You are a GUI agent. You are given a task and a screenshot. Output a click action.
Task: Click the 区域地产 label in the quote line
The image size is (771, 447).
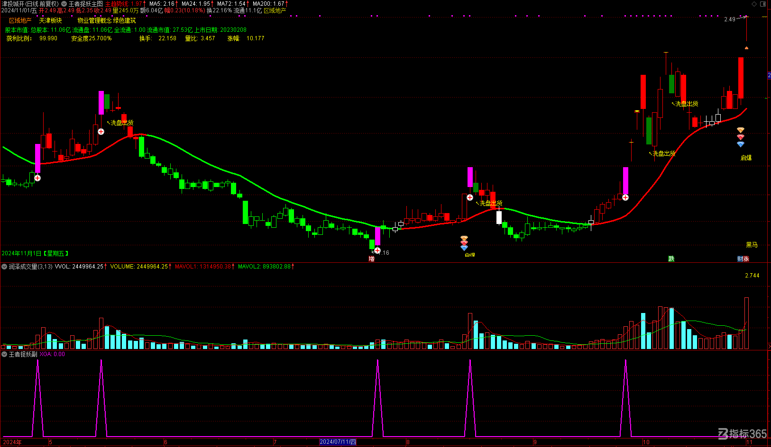(275, 10)
